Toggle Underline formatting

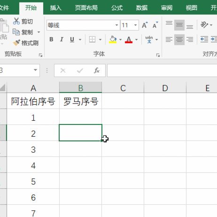(x=72, y=39)
